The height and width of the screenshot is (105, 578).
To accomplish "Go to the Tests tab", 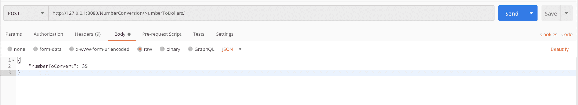I will (199, 34).
